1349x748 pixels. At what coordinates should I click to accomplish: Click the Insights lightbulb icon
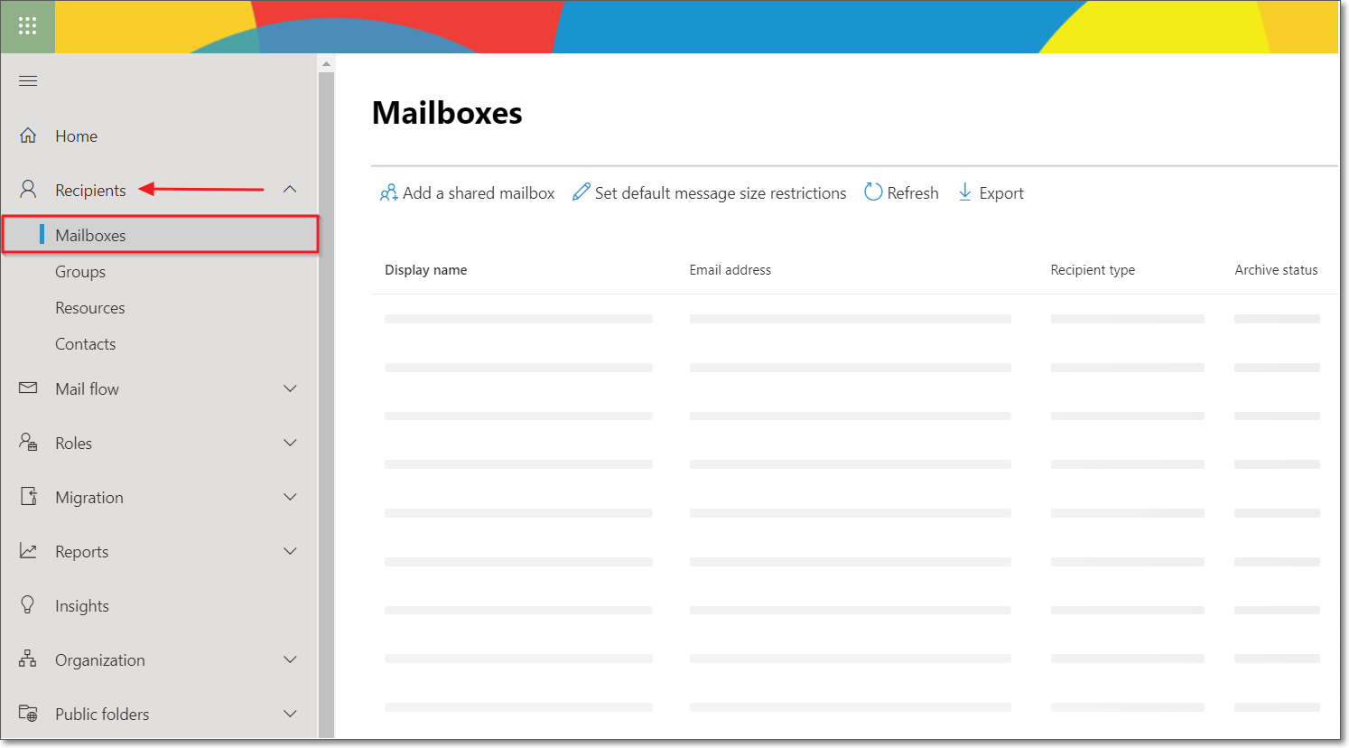coord(28,604)
